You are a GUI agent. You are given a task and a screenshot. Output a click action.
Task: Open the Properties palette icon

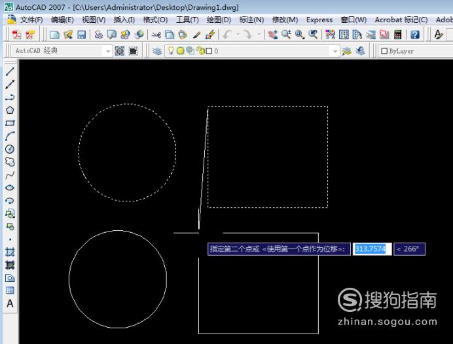pyautogui.click(x=330, y=35)
